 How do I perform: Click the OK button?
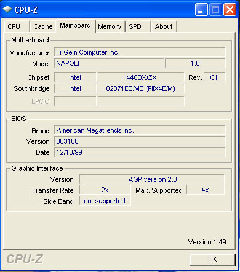click(212, 260)
